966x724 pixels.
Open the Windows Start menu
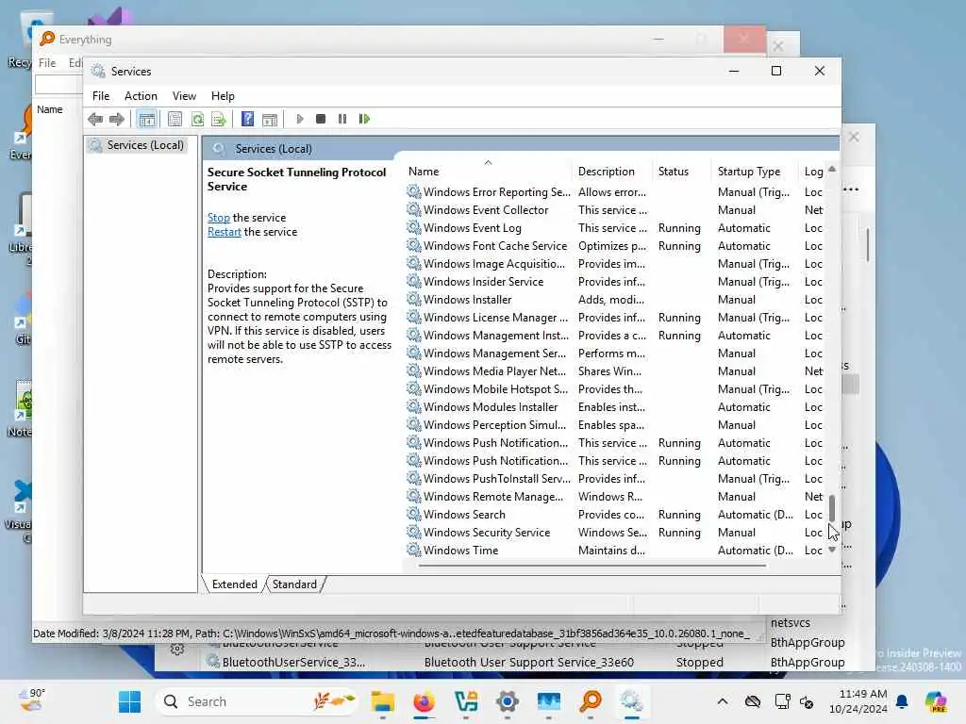[x=129, y=701]
